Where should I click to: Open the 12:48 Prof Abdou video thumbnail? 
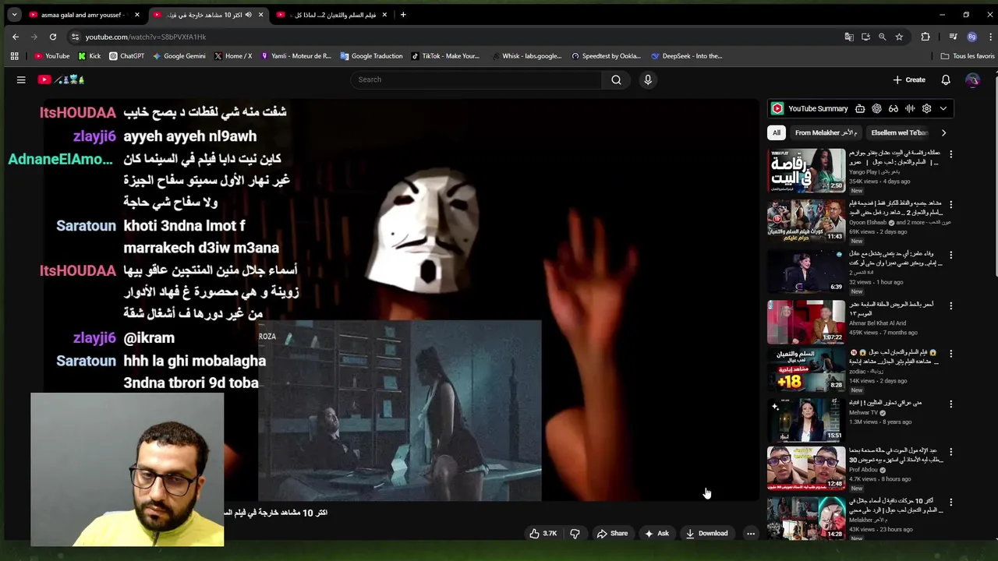coord(806,467)
